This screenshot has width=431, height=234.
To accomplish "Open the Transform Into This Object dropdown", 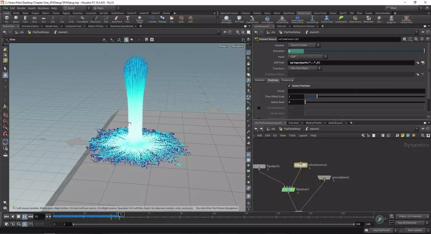I will [x=305, y=68].
